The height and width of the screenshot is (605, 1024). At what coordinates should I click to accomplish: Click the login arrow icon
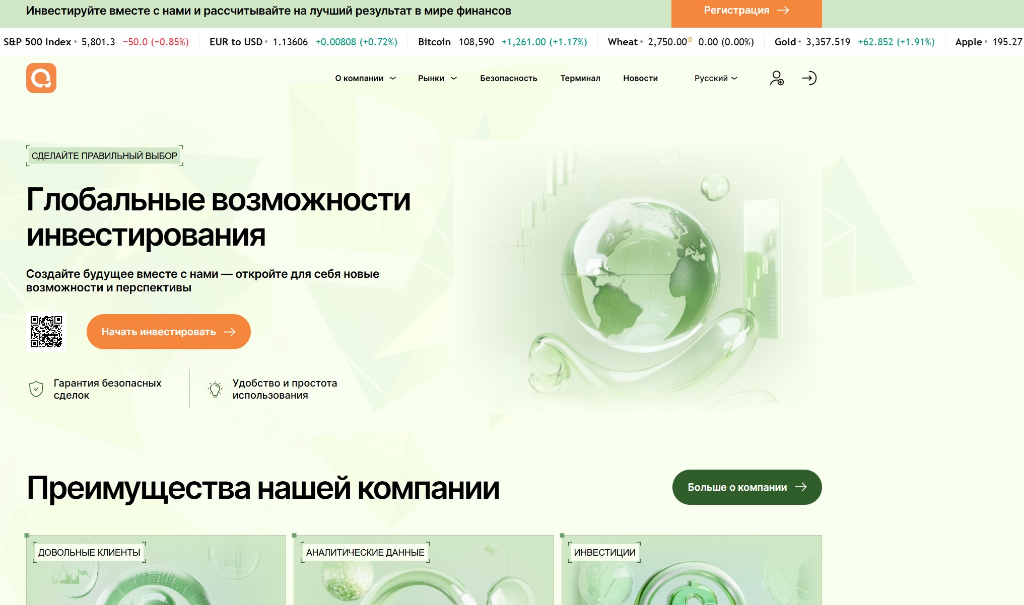point(809,78)
